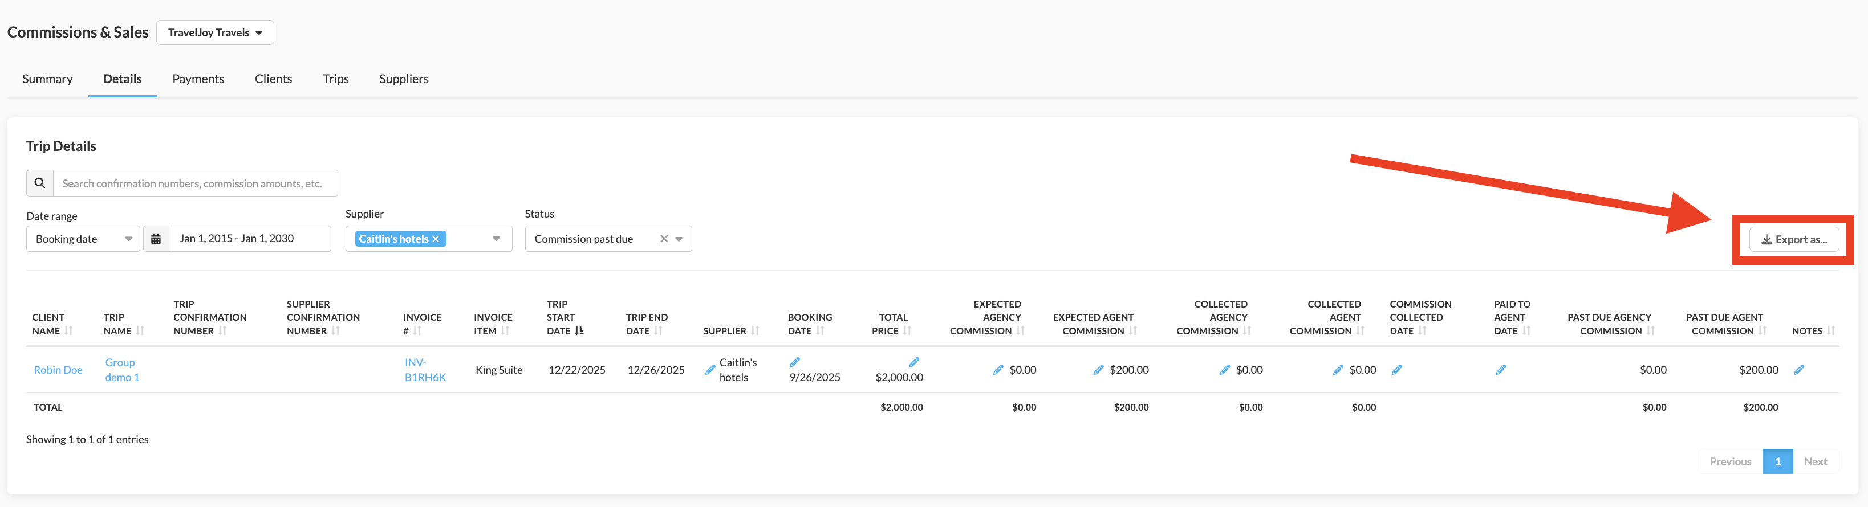This screenshot has width=1868, height=507.
Task: Open the Robin Doe client link
Action: point(58,370)
